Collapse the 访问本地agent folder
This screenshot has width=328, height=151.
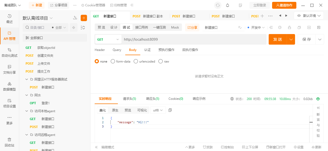[27, 111]
